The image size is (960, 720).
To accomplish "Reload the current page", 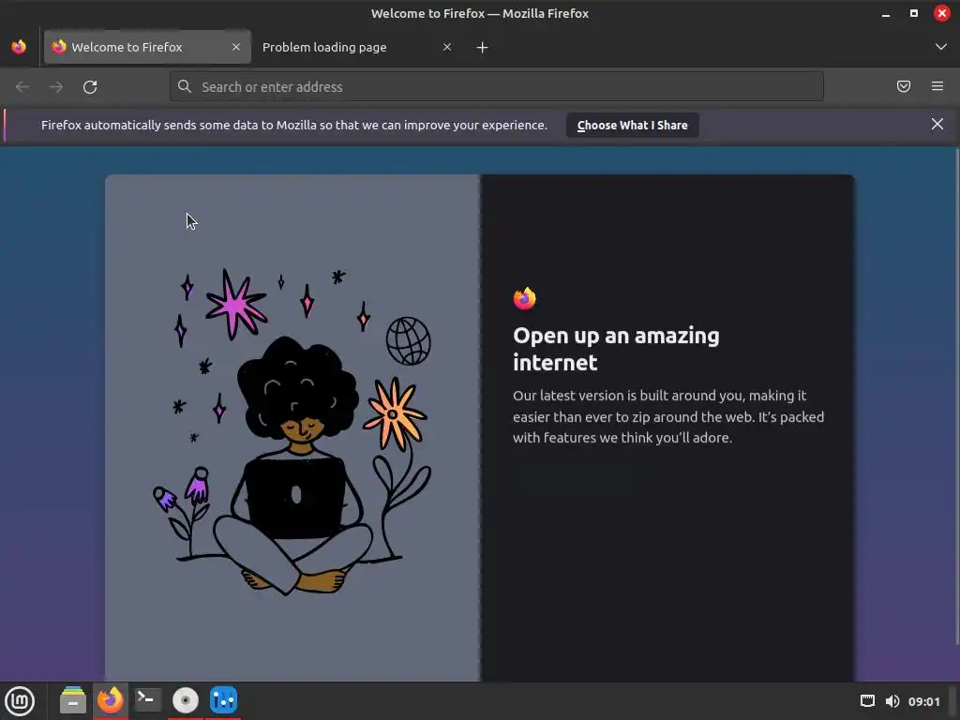I will pyautogui.click(x=90, y=87).
